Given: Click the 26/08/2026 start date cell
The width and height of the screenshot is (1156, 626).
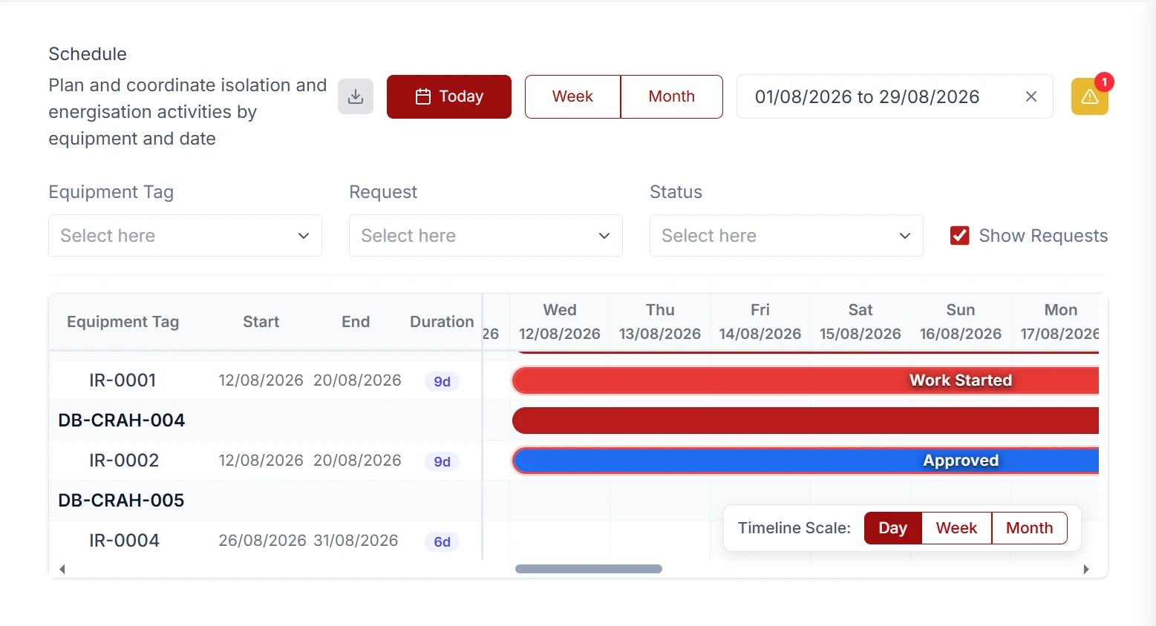Looking at the screenshot, I should [262, 541].
